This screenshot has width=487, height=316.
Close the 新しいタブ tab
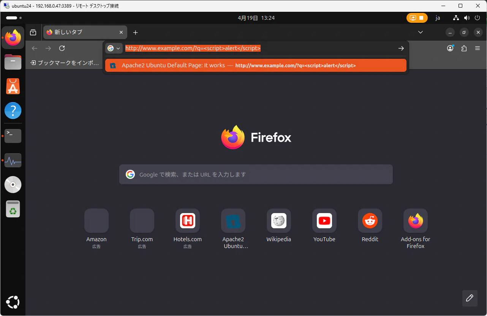click(x=121, y=32)
